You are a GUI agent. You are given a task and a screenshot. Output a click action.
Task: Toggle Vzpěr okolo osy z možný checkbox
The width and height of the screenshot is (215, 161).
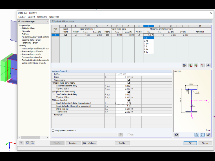(128, 92)
